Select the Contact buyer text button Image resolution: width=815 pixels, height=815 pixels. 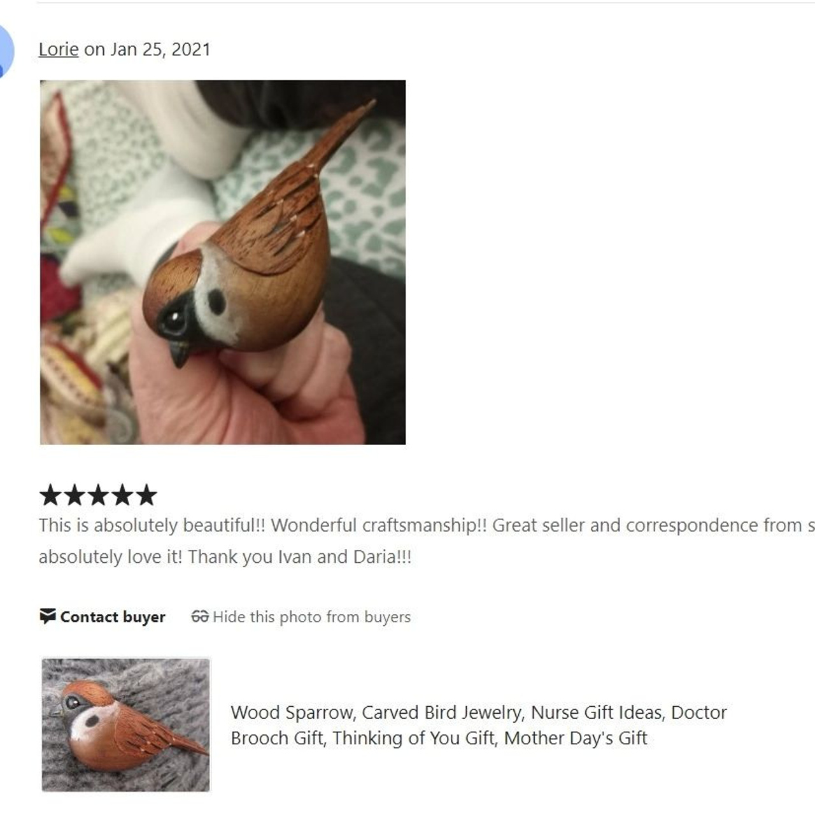pyautogui.click(x=113, y=617)
